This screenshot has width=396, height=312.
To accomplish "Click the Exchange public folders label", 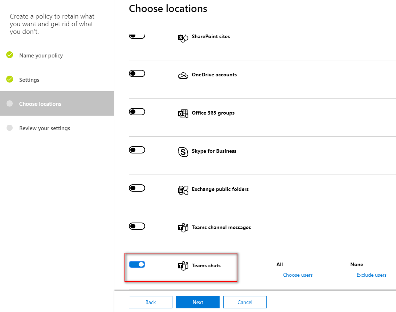I will (220, 189).
